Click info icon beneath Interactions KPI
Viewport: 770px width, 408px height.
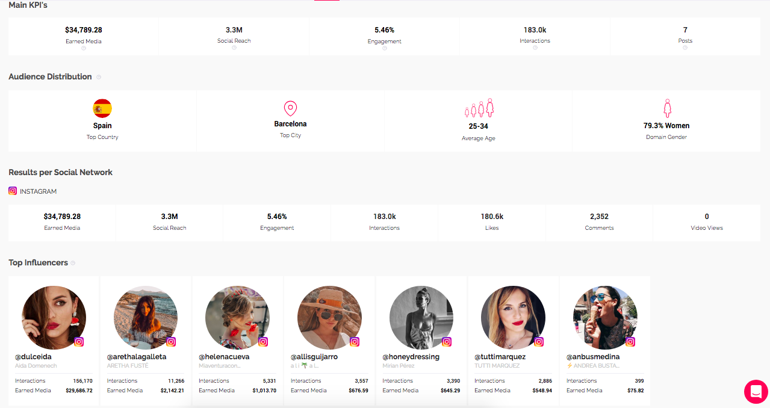click(535, 48)
